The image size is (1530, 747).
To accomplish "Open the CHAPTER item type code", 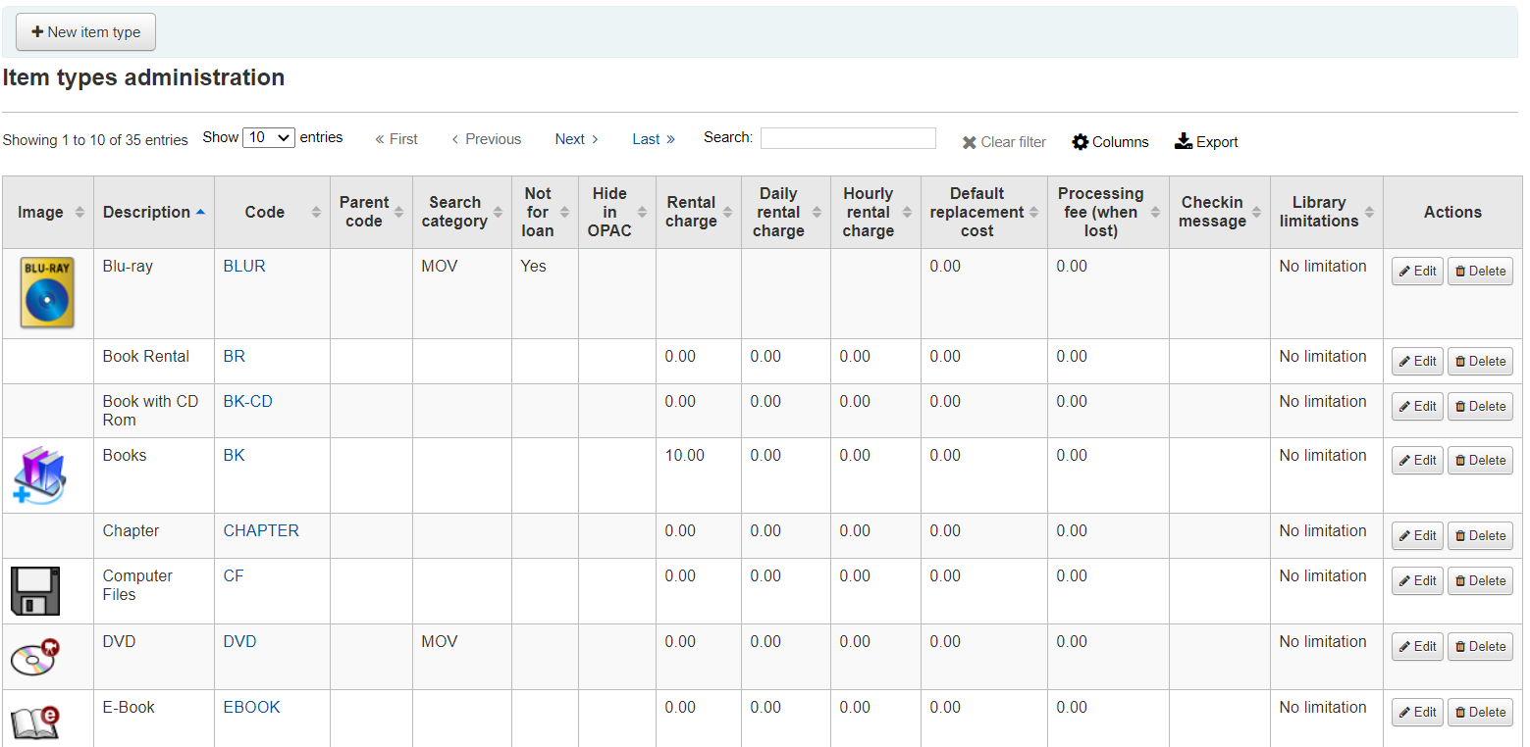I will 261,531.
